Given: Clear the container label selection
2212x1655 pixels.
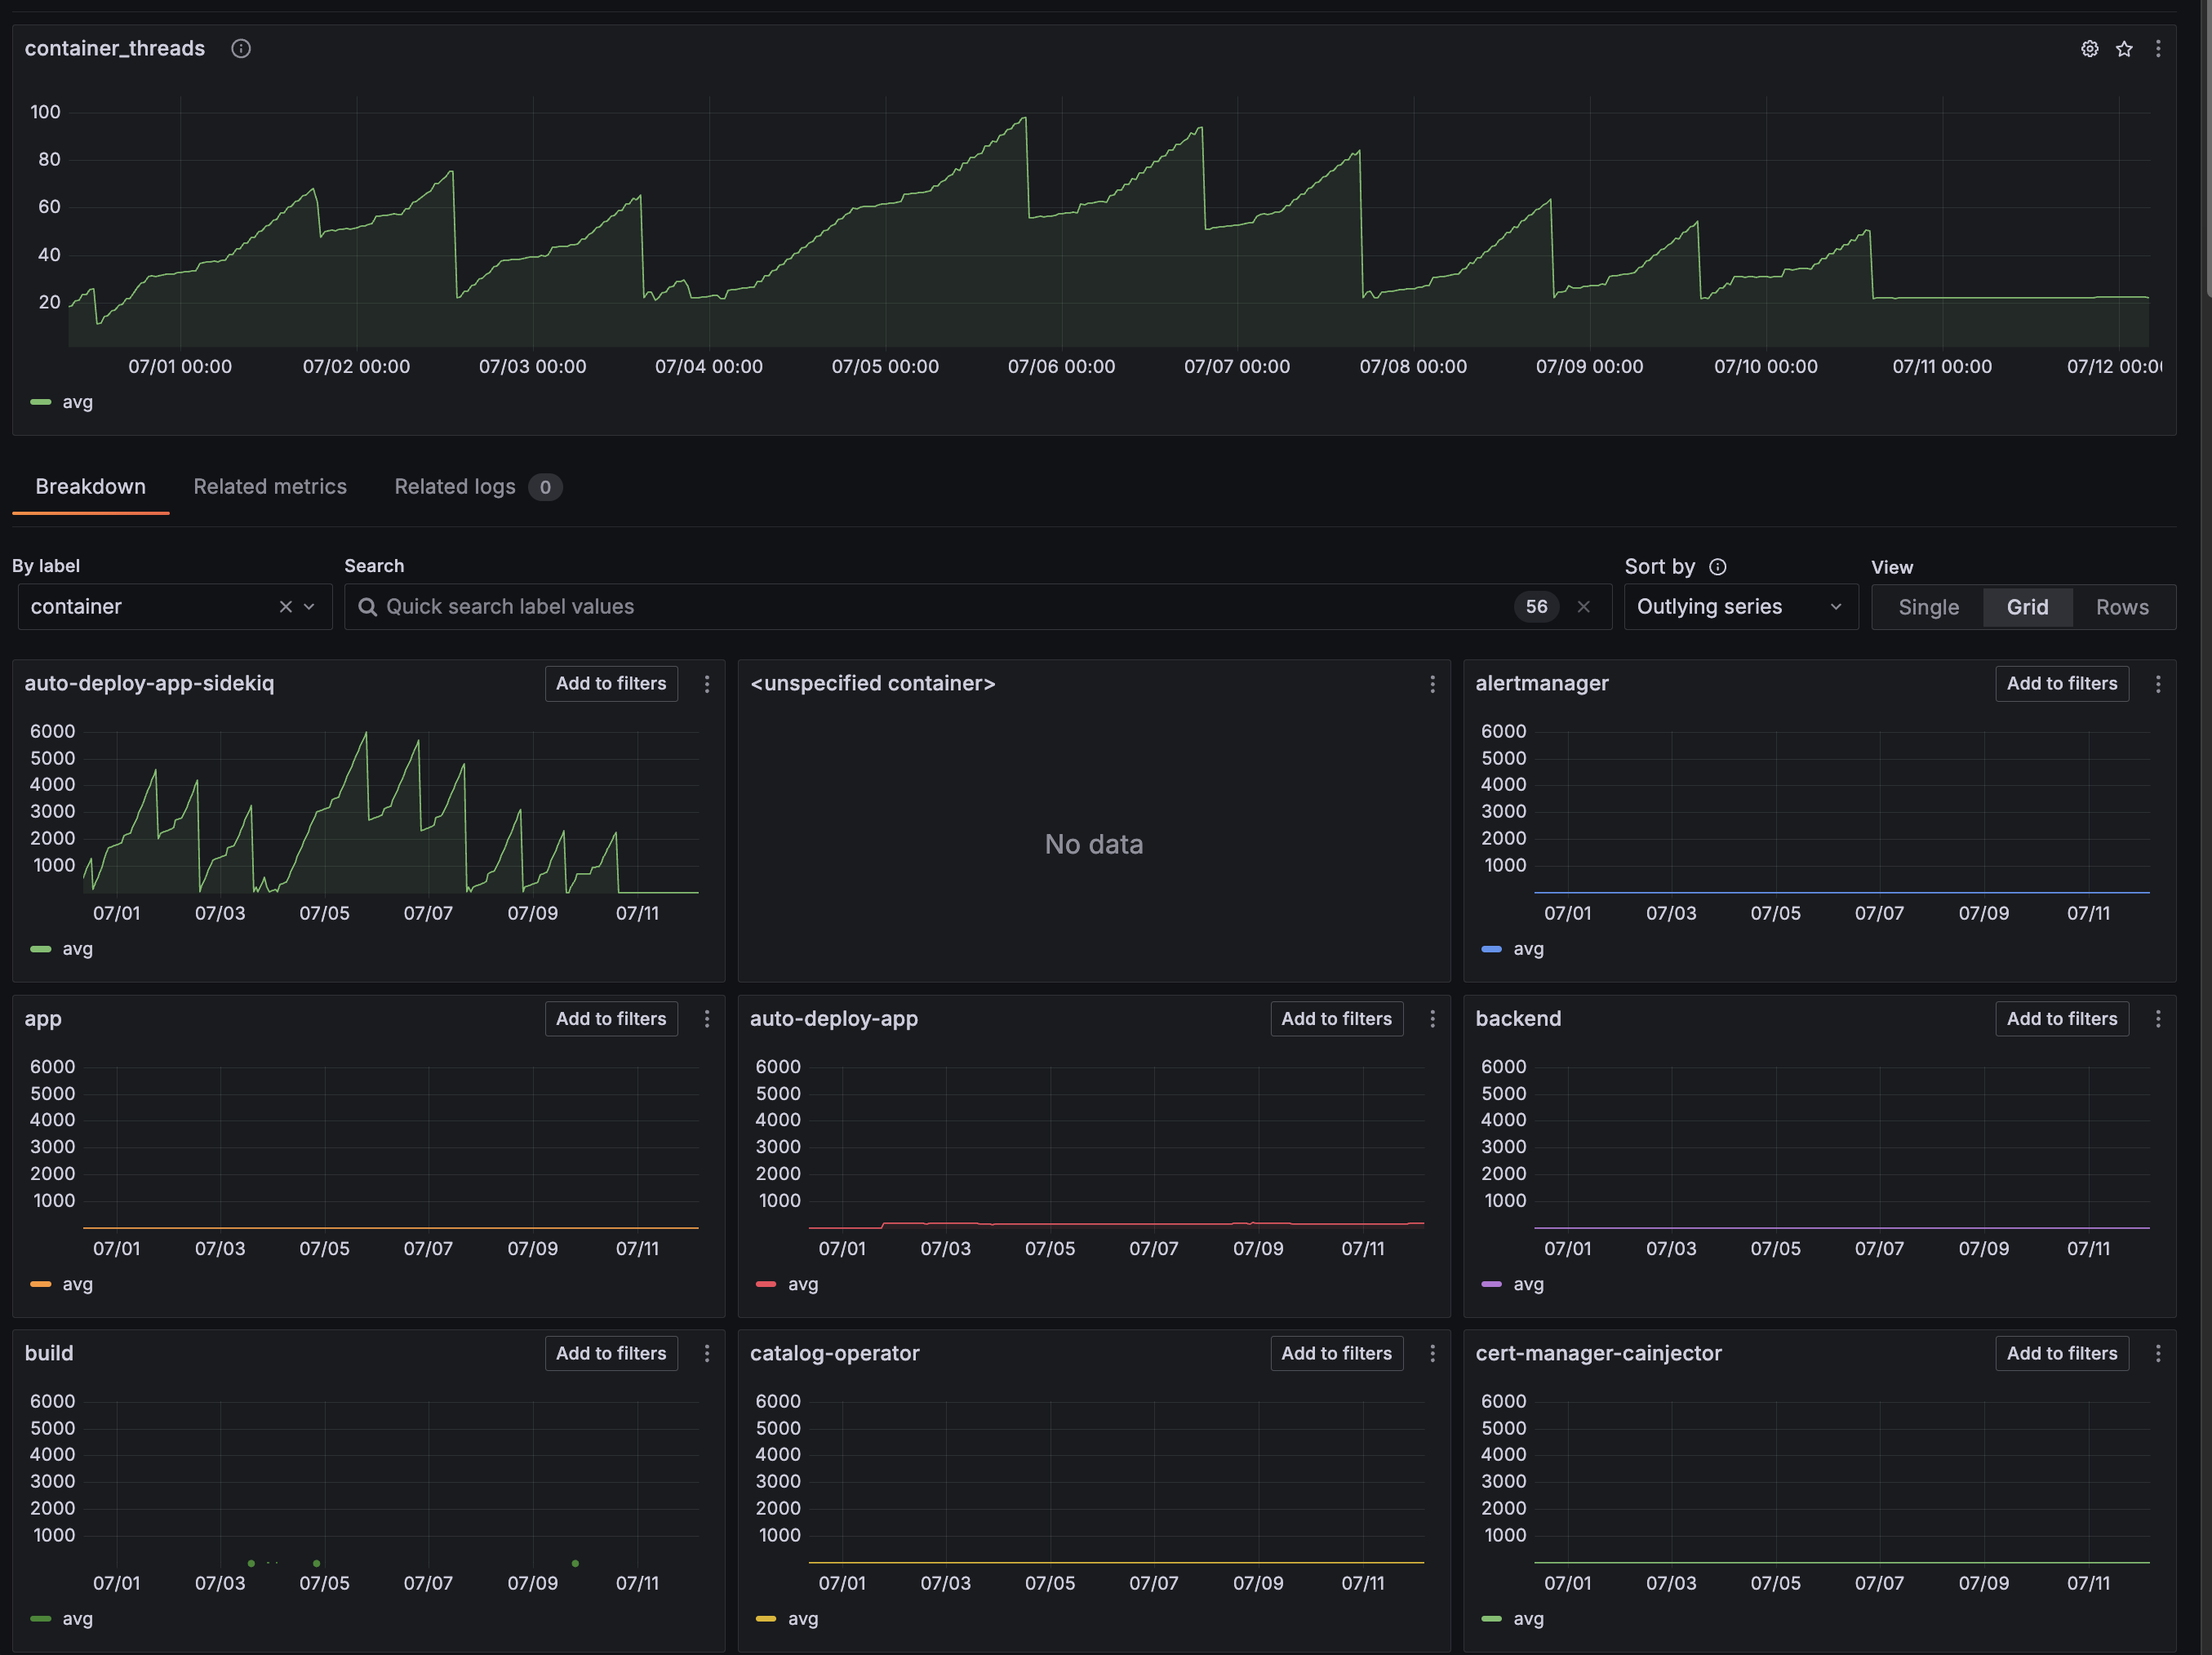Looking at the screenshot, I should click(285, 607).
